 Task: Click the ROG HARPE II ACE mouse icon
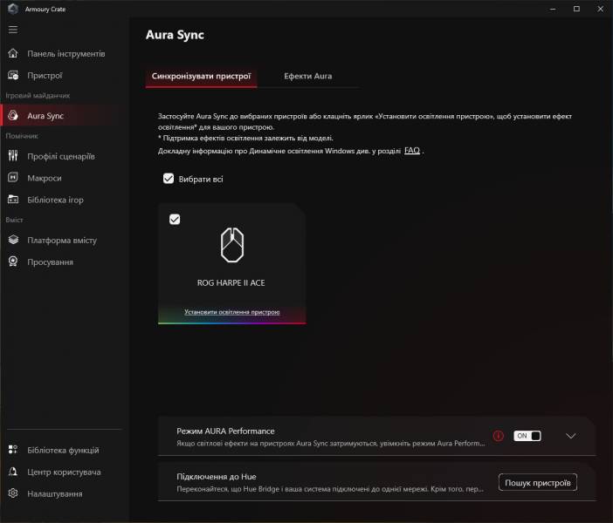pos(232,245)
